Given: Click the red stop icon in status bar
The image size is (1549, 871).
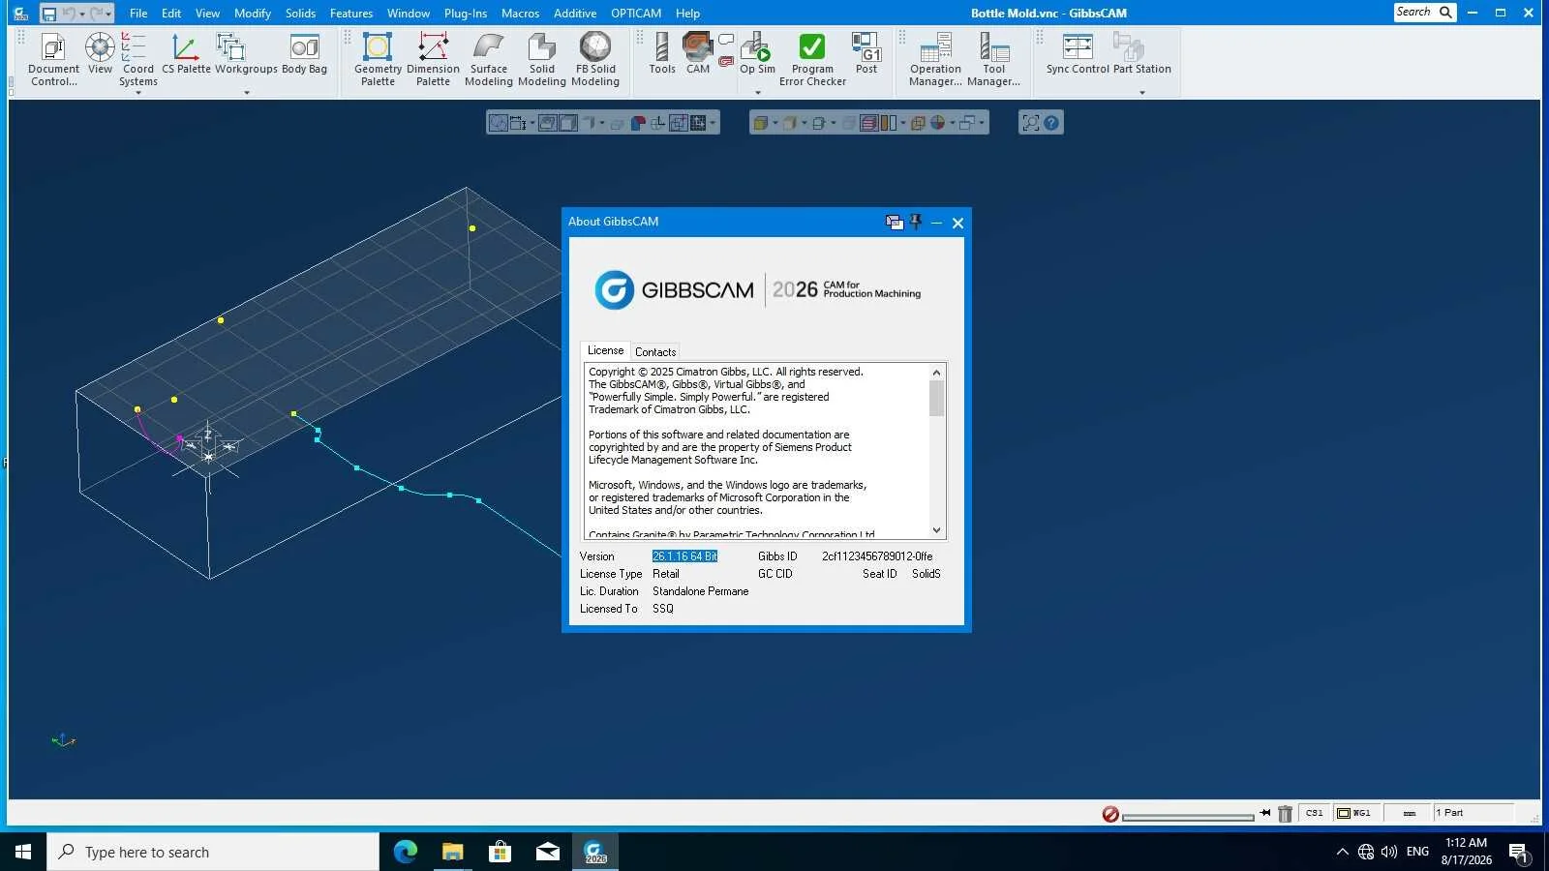Looking at the screenshot, I should 1110,815.
